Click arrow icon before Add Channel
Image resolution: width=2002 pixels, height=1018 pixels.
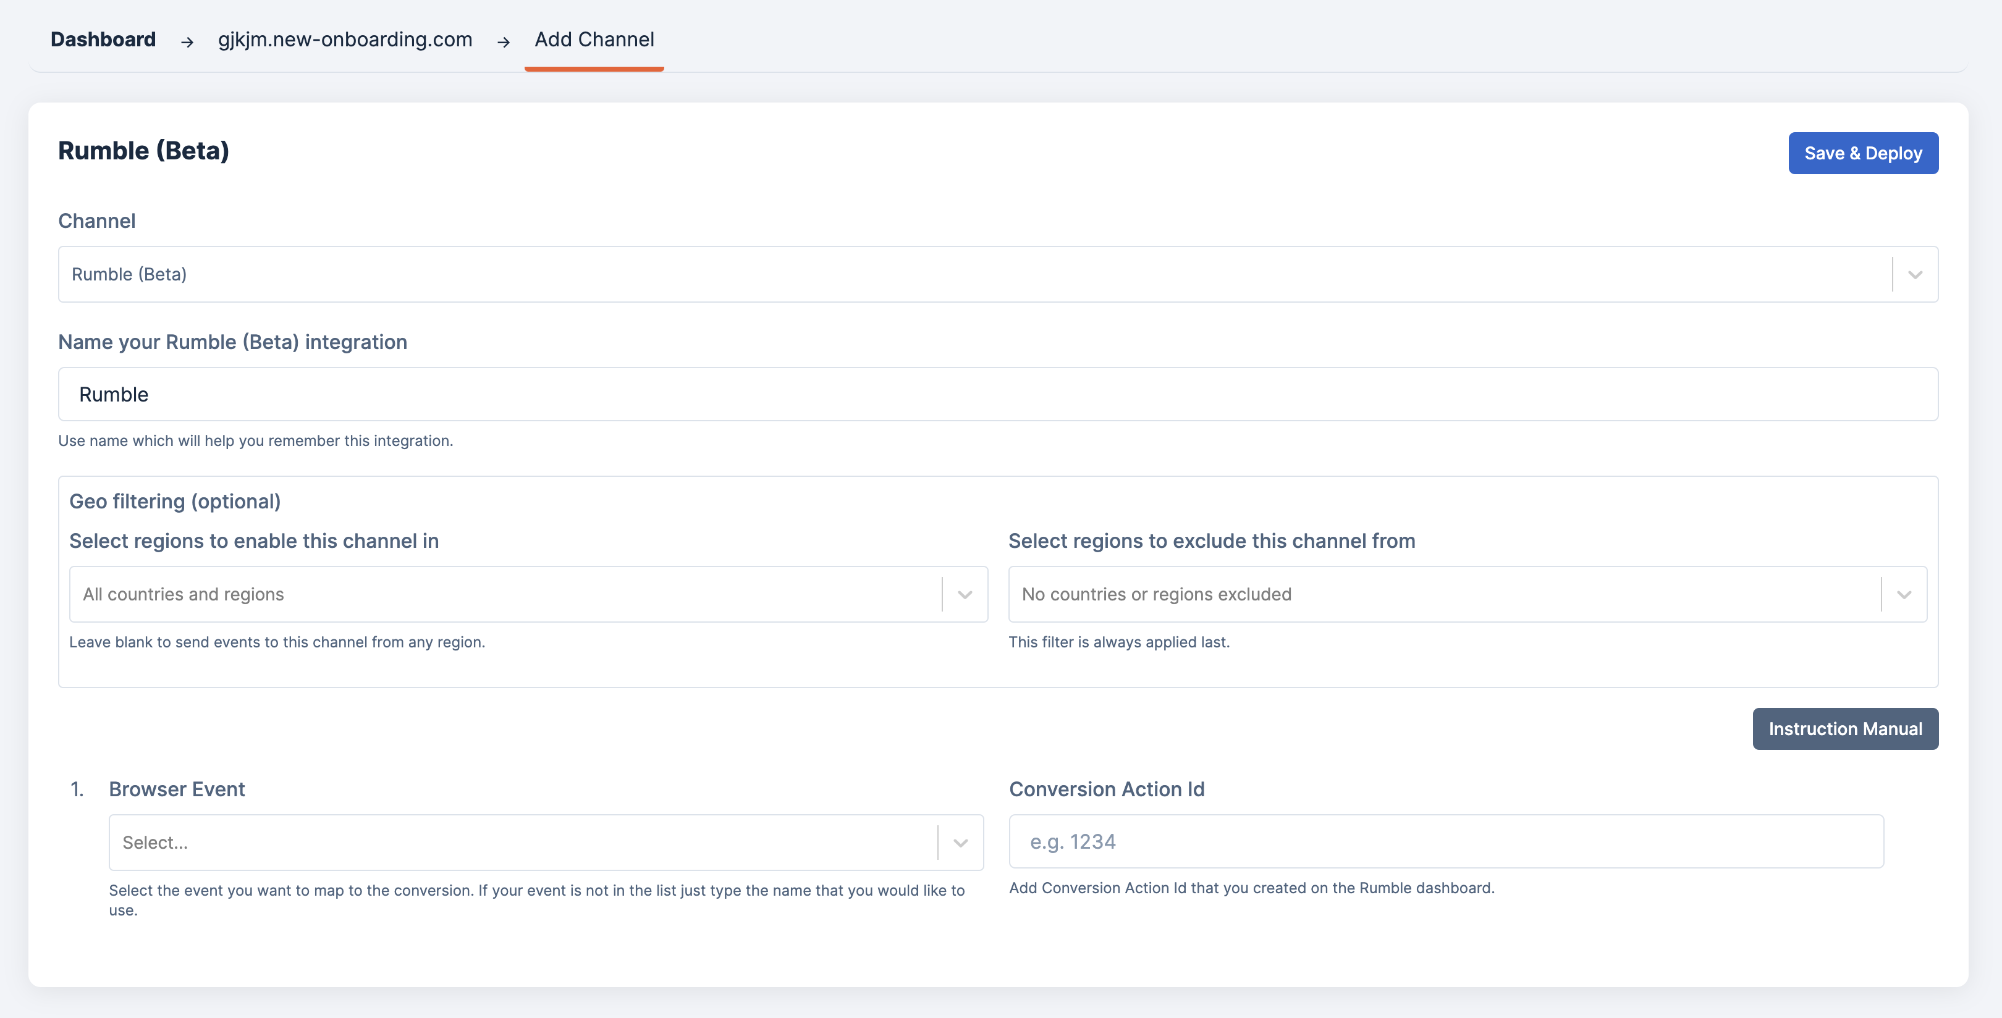(503, 42)
